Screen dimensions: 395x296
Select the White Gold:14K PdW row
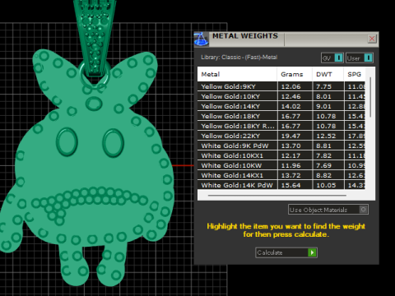click(281, 185)
